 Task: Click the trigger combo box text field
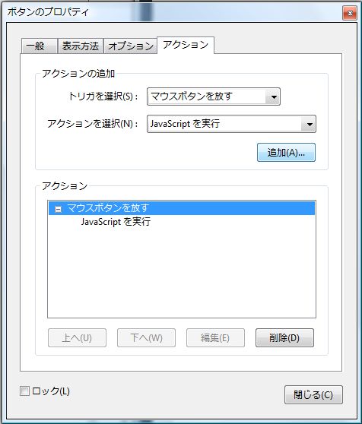click(206, 97)
